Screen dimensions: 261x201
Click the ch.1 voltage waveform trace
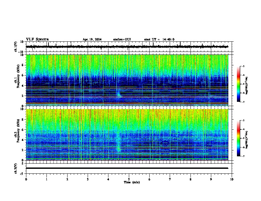[127, 47]
